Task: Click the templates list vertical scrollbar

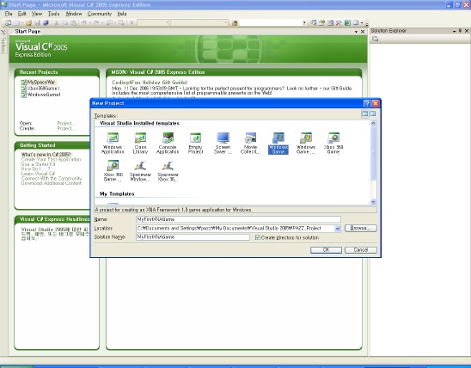Action: point(373,163)
